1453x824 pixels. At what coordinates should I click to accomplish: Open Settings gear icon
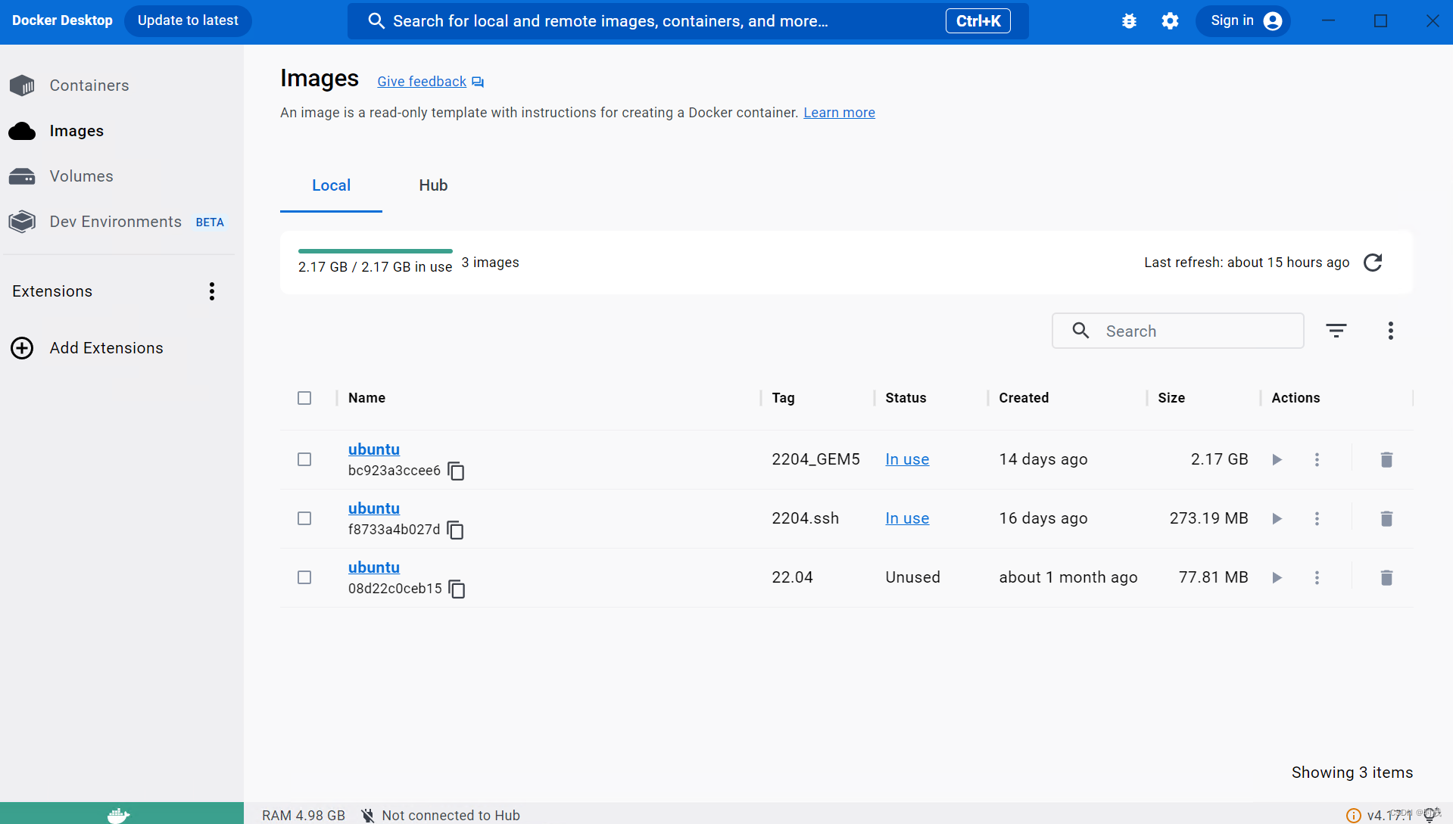pyautogui.click(x=1170, y=21)
